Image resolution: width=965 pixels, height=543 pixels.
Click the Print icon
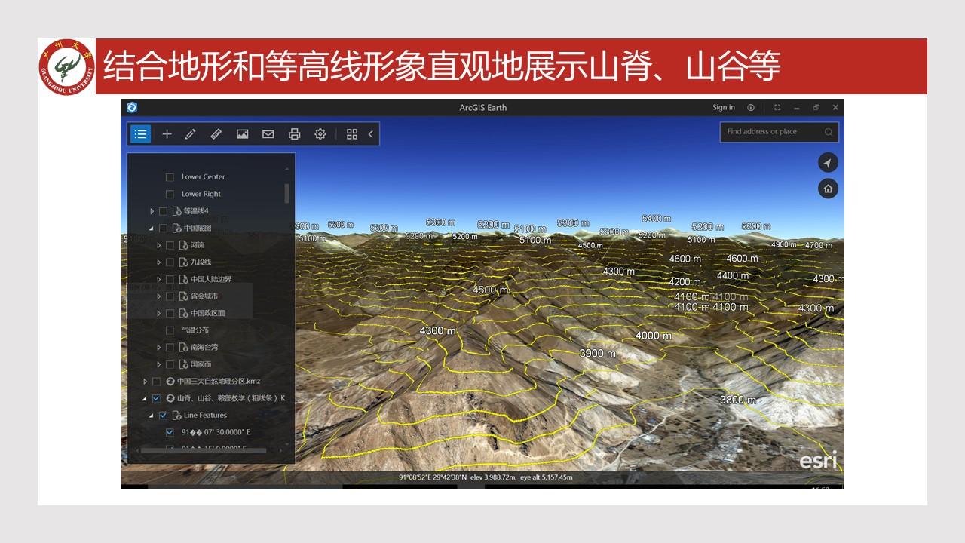[294, 134]
